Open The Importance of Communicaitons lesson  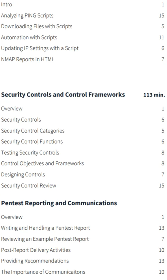click(x=43, y=272)
